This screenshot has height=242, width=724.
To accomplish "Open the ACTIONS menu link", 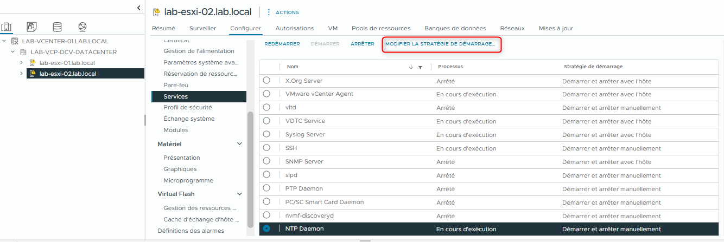I will (x=287, y=12).
